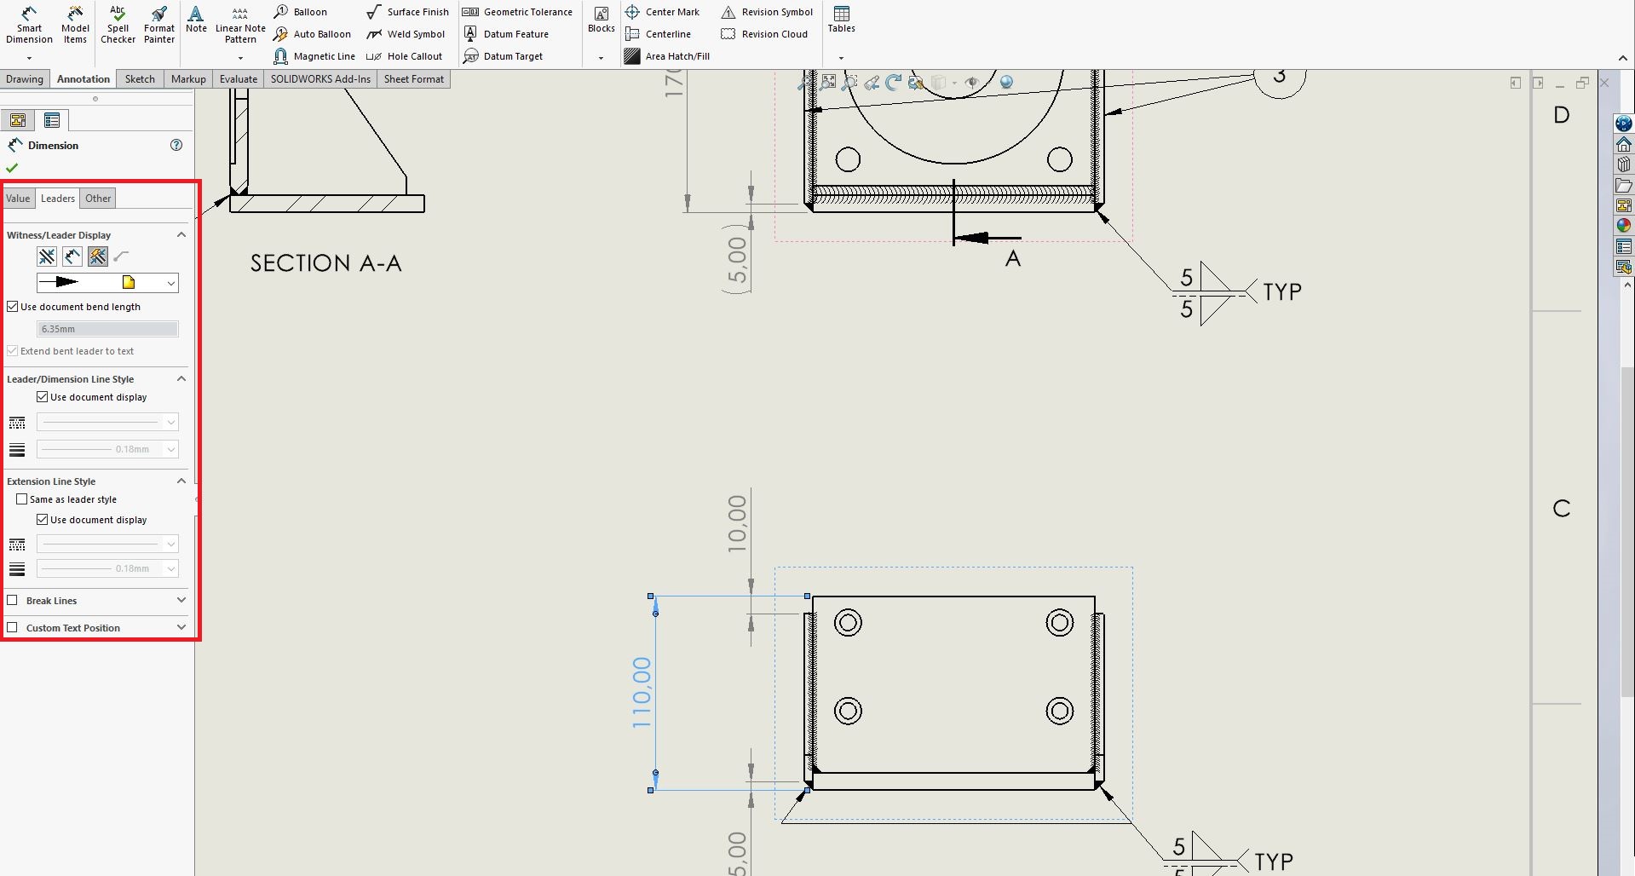Open the arrow style dropdown
This screenshot has width=1635, height=876.
(x=170, y=283)
